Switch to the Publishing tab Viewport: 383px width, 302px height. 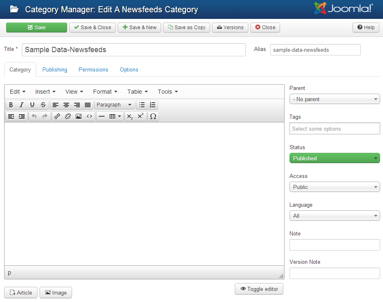click(55, 70)
